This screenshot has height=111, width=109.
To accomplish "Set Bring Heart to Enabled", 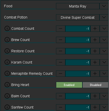I will coord(69,85).
